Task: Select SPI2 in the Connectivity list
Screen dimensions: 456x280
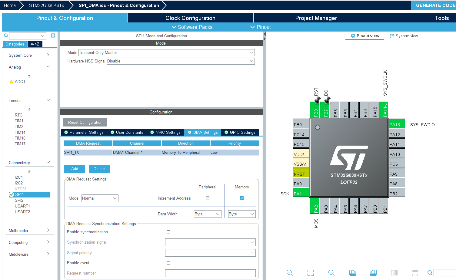Action: click(19, 200)
